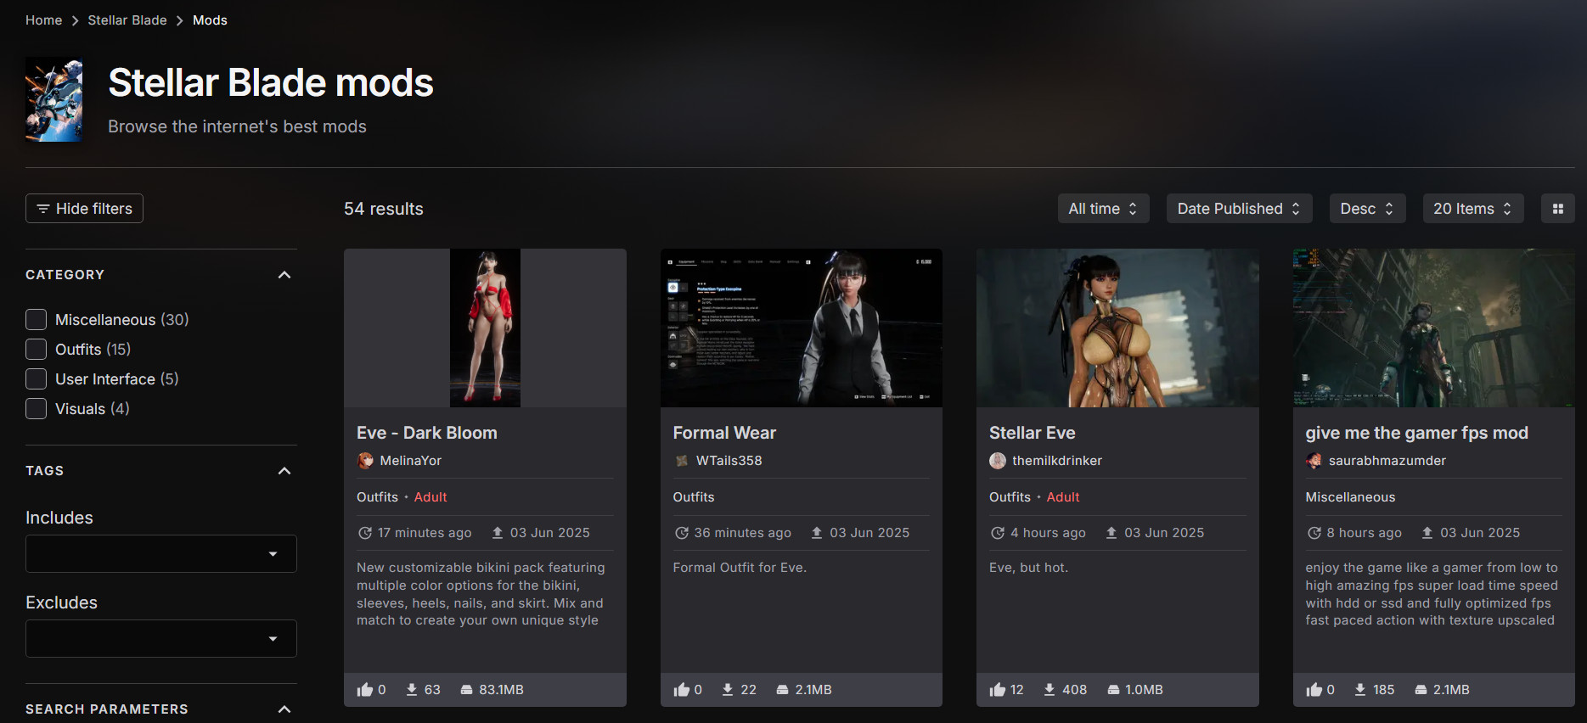Click saurabhmazumder's avatar icon
Viewport: 1587px width, 723px height.
pyautogui.click(x=1314, y=461)
